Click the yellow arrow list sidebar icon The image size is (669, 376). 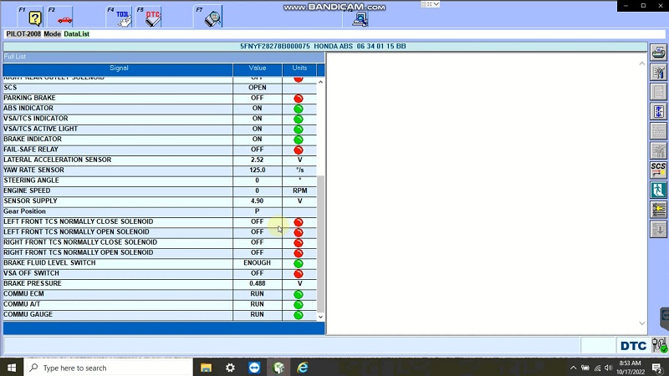click(x=658, y=210)
